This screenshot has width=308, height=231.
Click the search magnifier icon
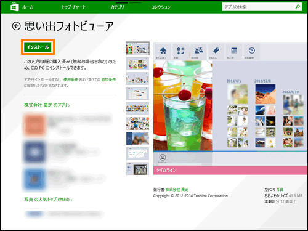[298, 7]
